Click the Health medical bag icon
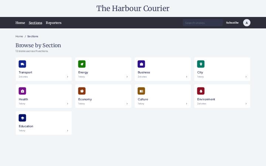 (x=23, y=91)
